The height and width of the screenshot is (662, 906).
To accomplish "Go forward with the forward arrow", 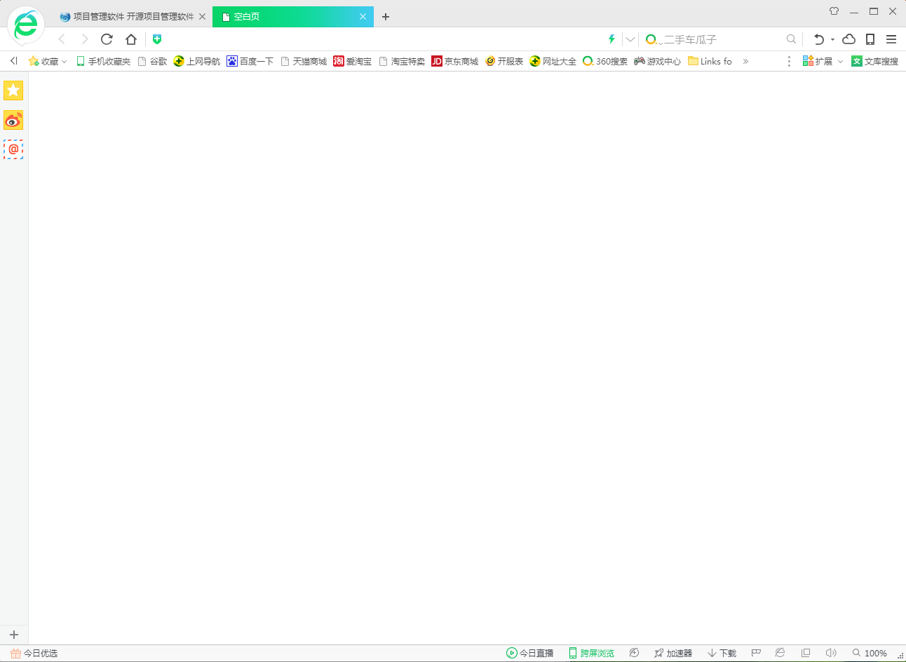I will click(85, 39).
